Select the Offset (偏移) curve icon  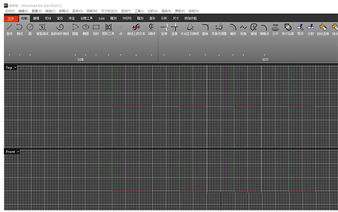233,27
